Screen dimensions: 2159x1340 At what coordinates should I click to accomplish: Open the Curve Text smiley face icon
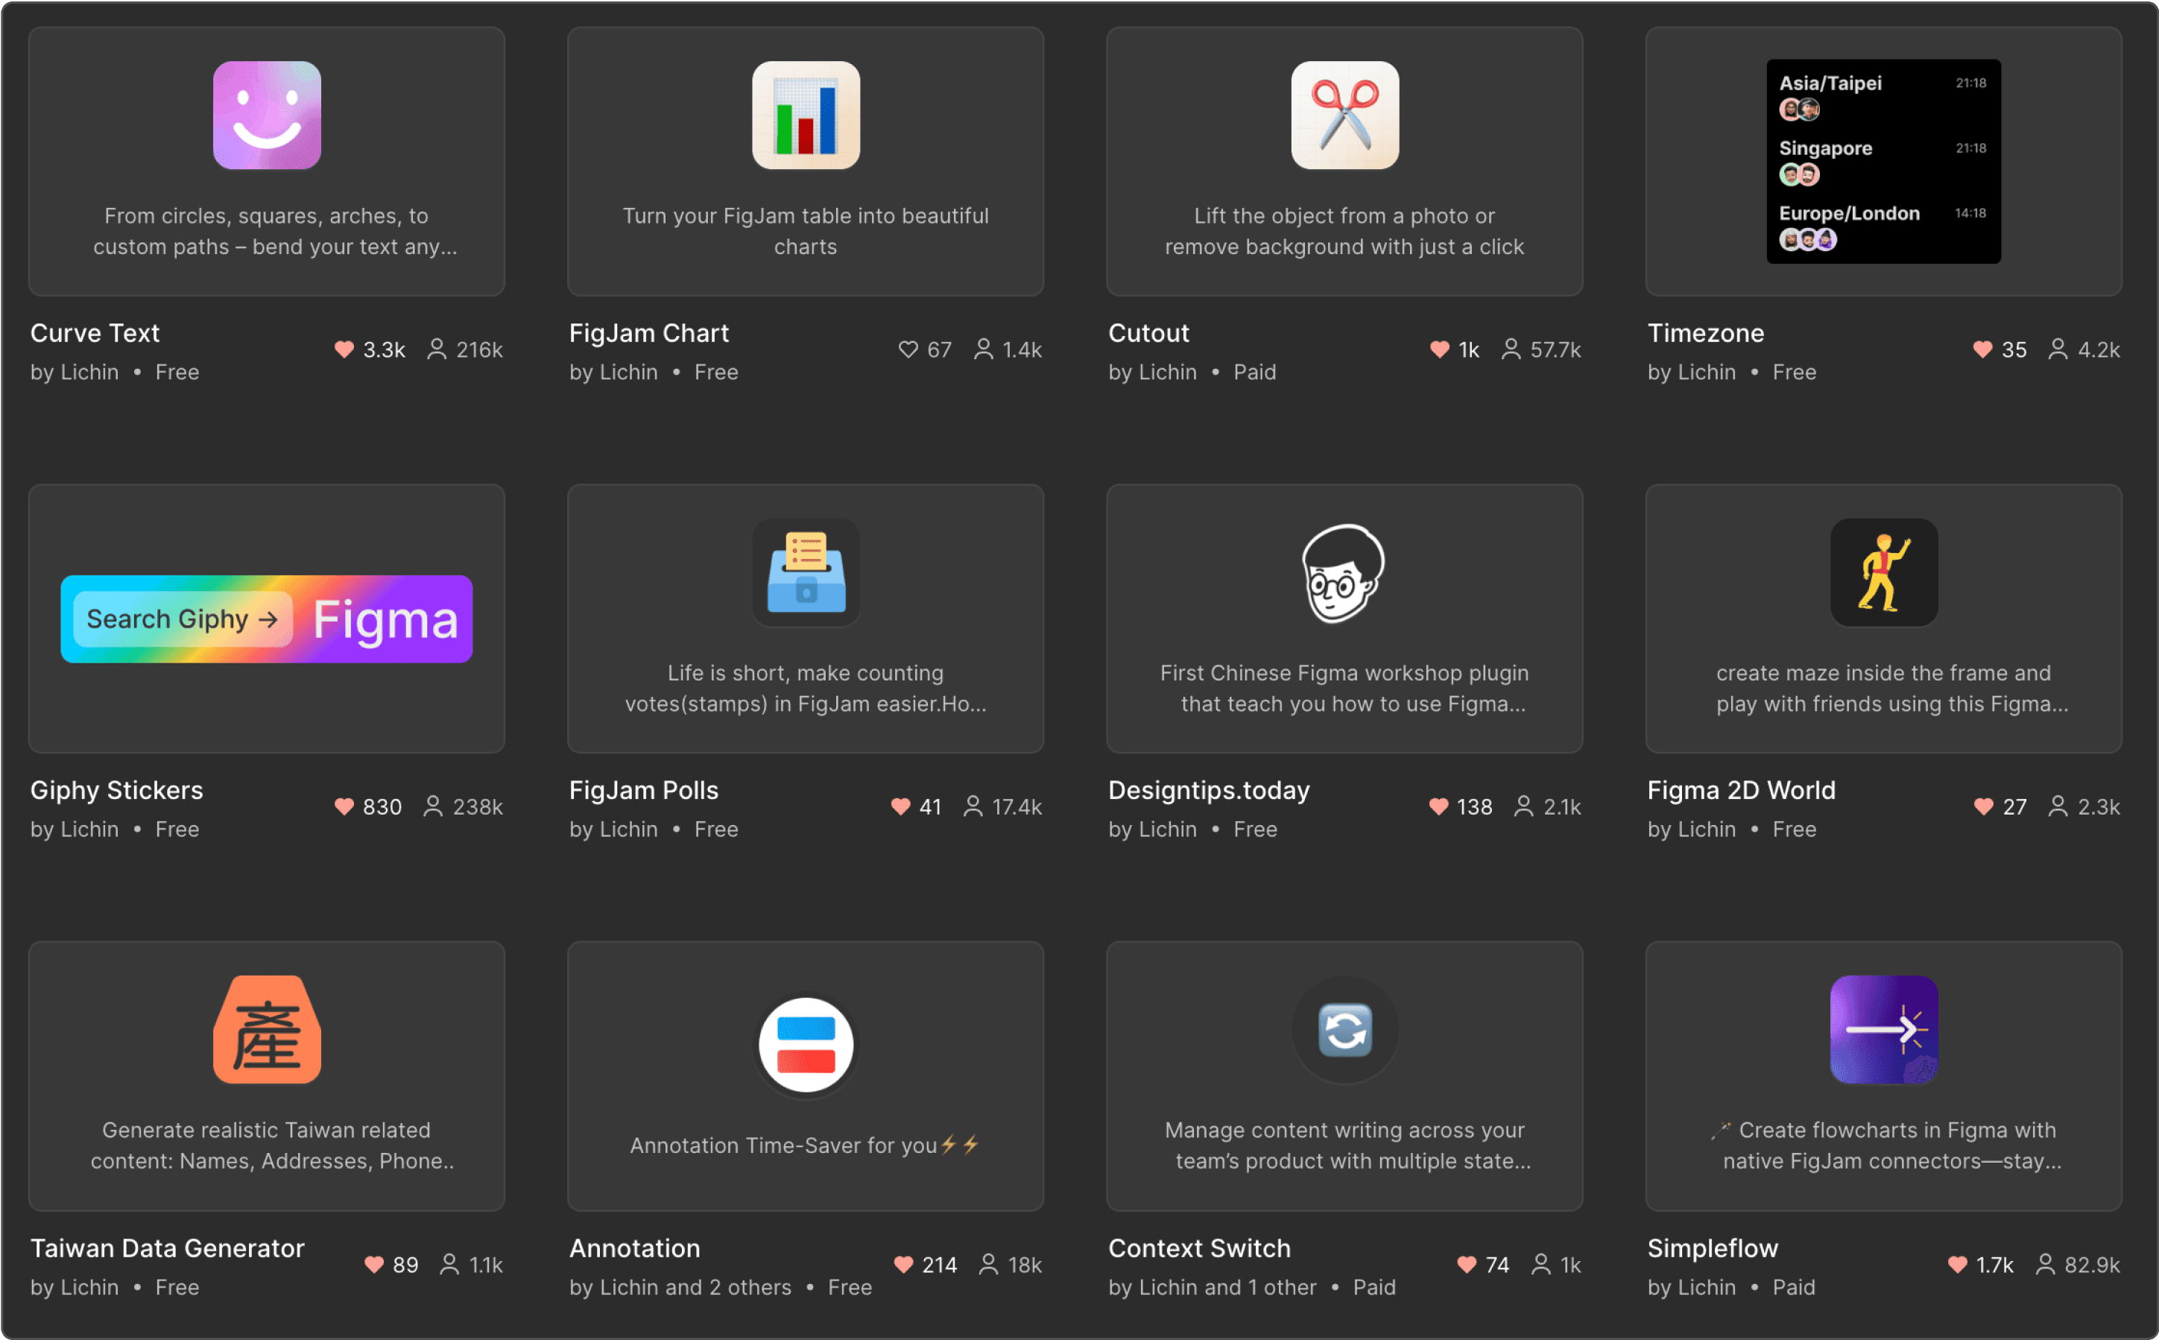(267, 116)
